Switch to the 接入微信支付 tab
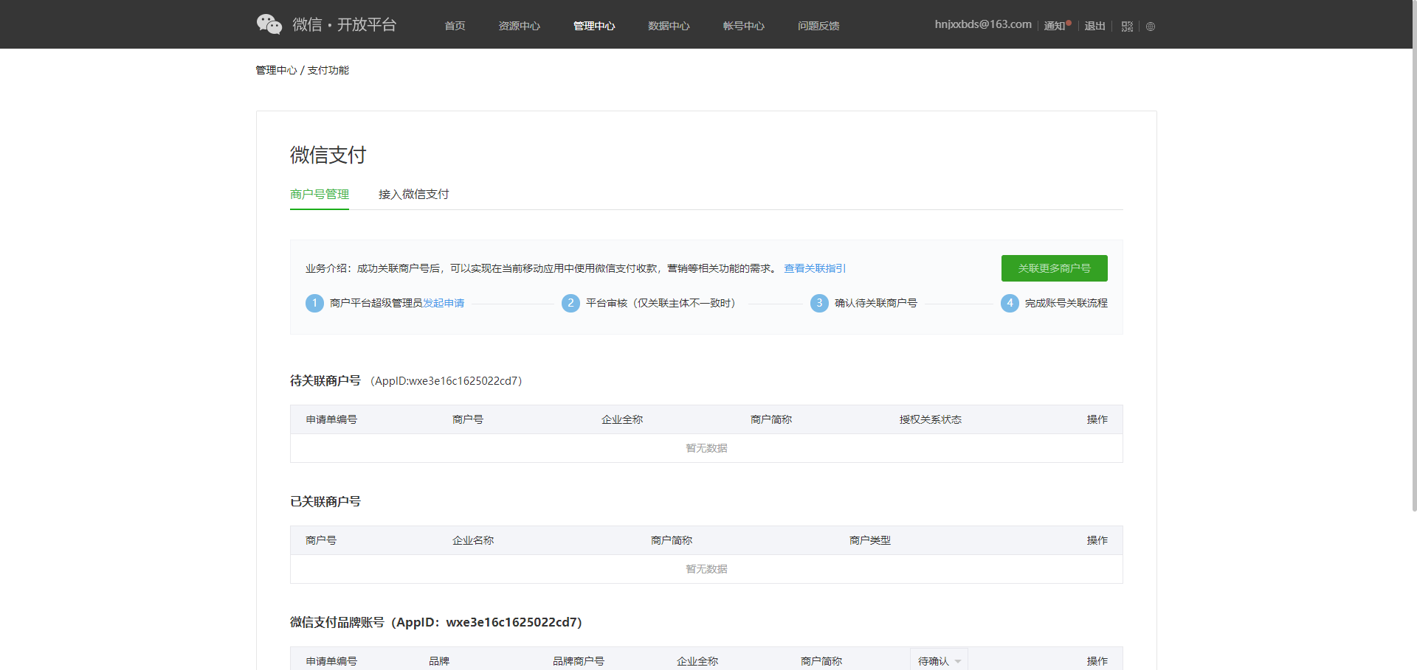The image size is (1417, 670). click(x=413, y=195)
